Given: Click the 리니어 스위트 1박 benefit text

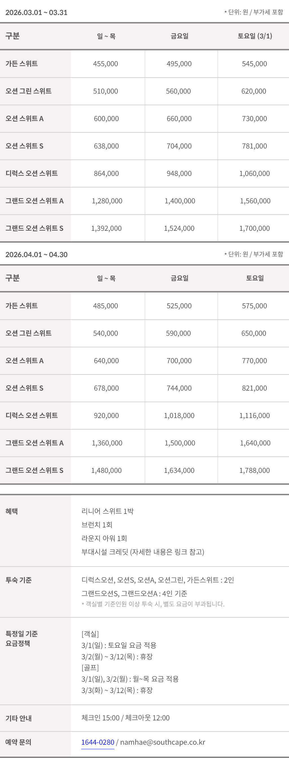Looking at the screenshot, I should pyautogui.click(x=108, y=511).
